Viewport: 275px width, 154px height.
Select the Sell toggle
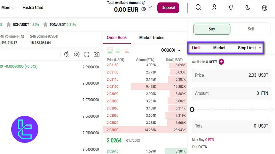(x=251, y=29)
